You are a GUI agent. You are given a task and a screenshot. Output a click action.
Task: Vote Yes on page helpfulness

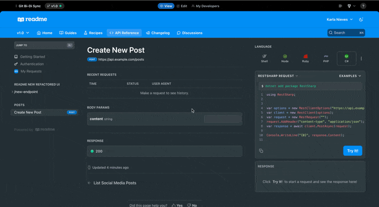point(177,205)
